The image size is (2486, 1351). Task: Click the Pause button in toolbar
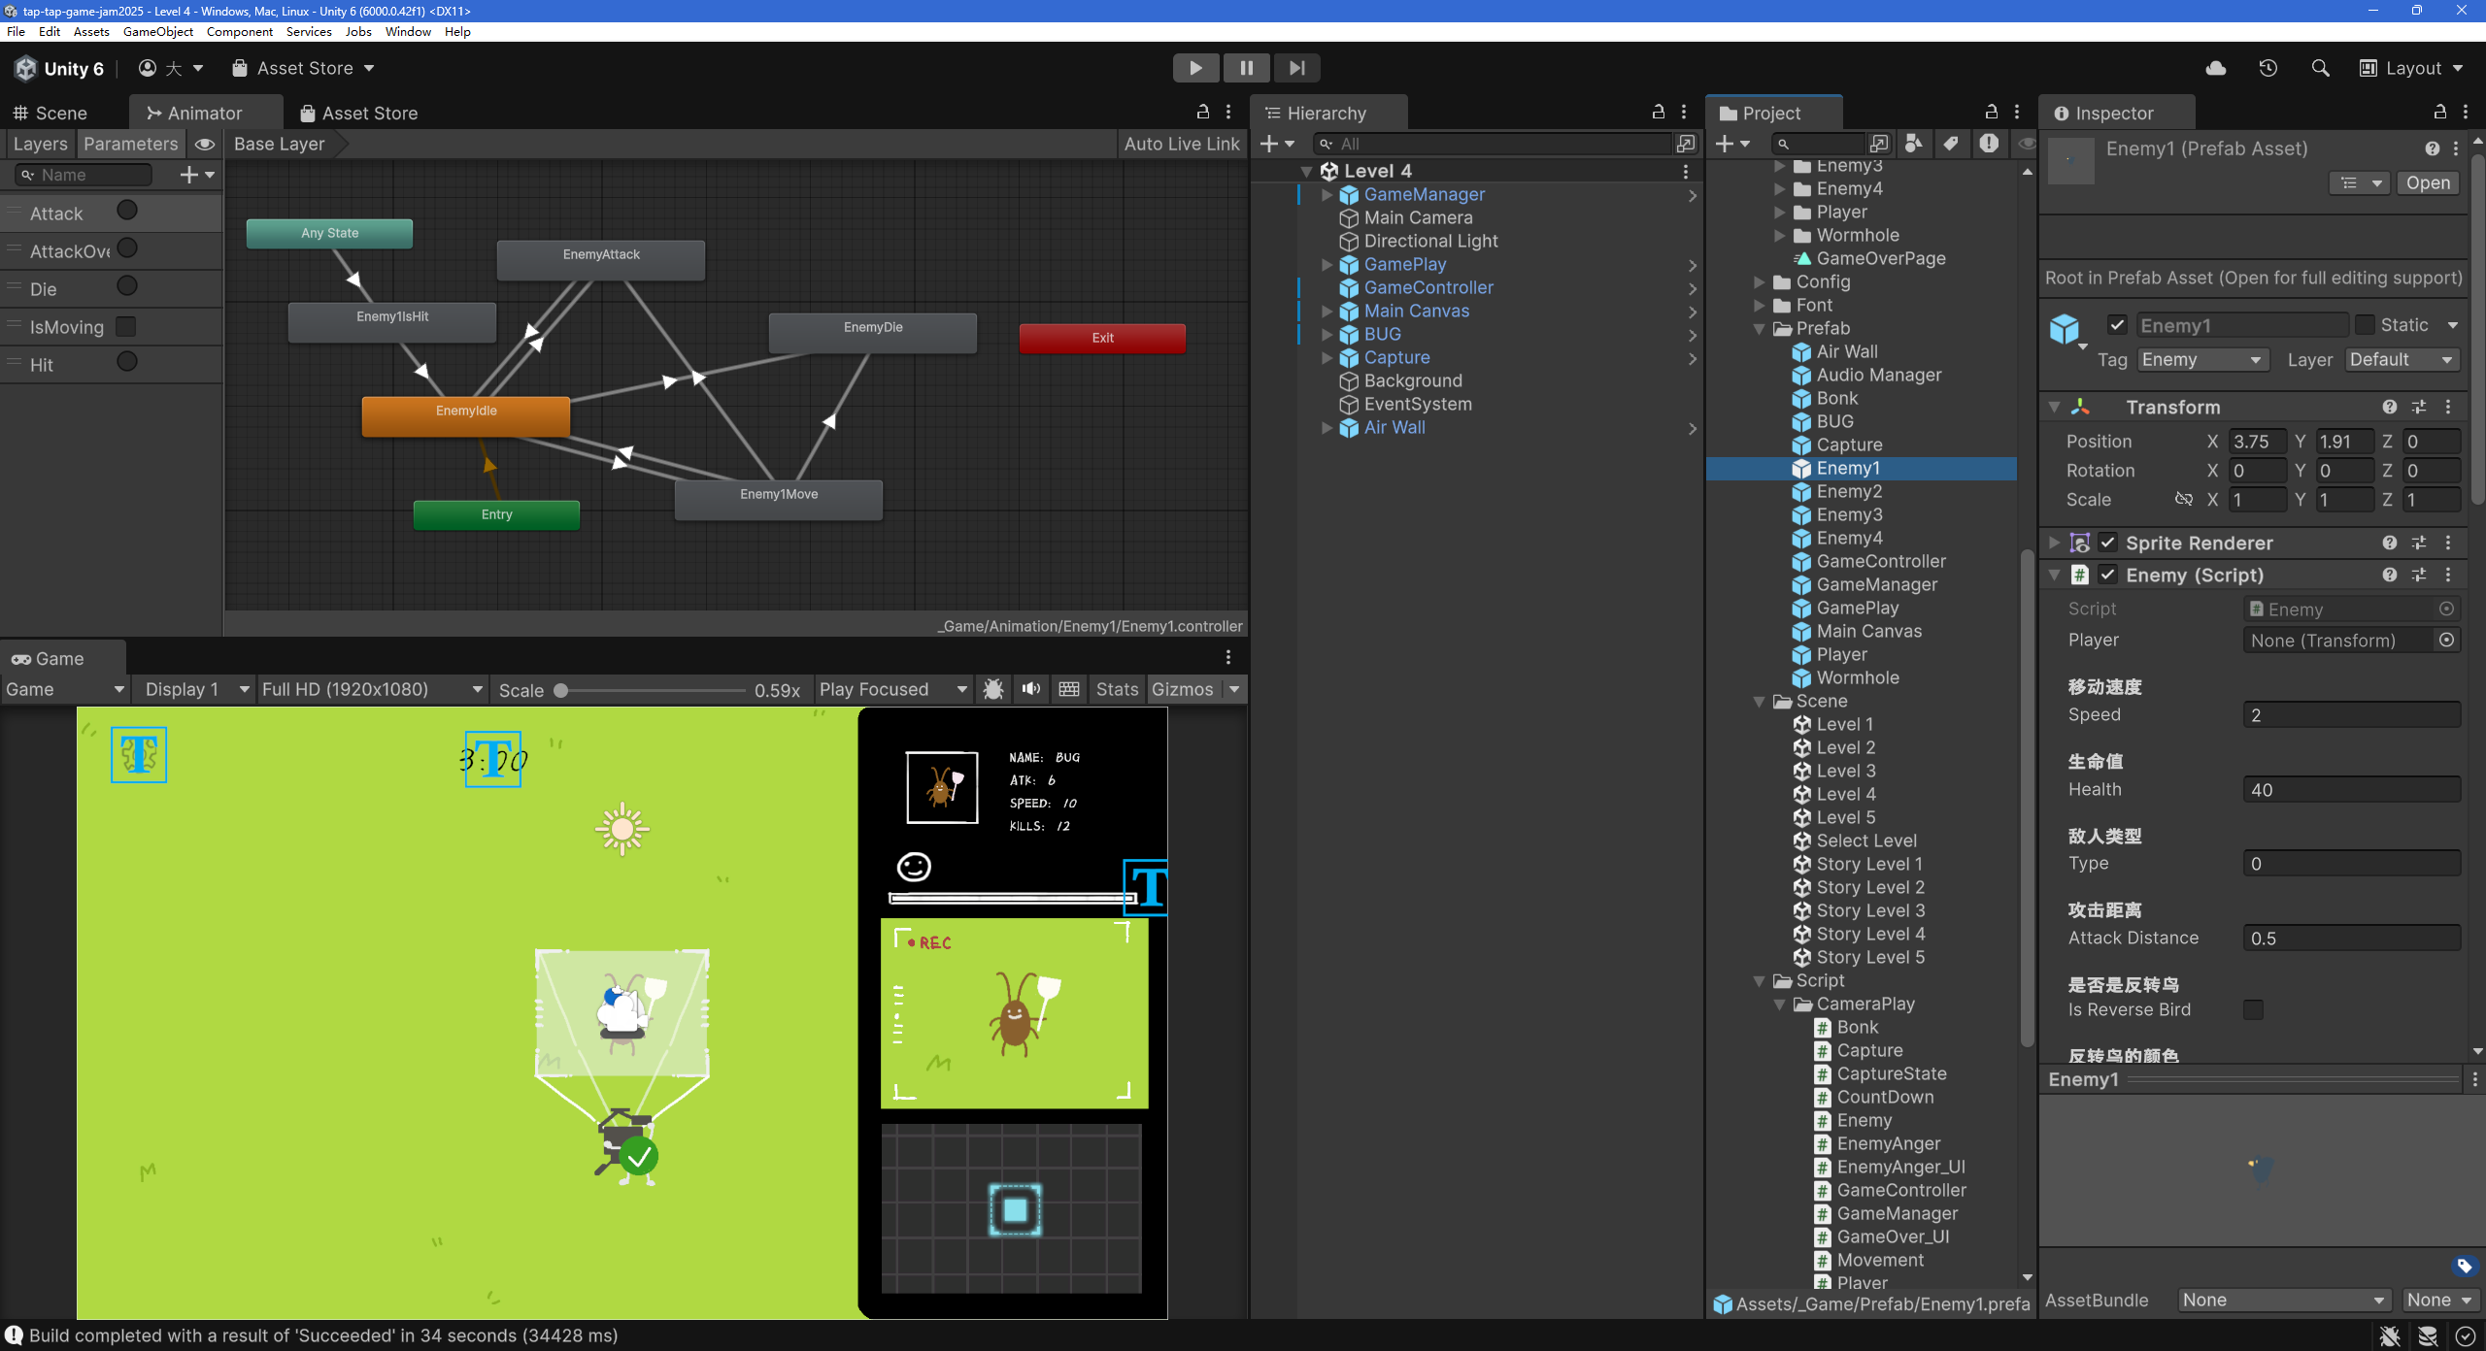(1246, 68)
